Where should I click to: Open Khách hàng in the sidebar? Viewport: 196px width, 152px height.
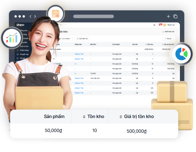click(x=23, y=50)
